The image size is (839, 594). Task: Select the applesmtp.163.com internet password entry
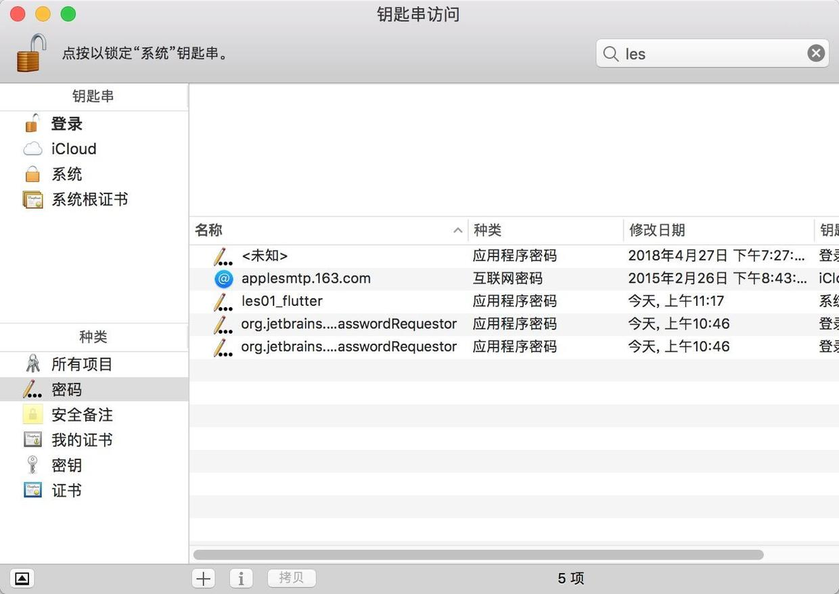tap(306, 278)
